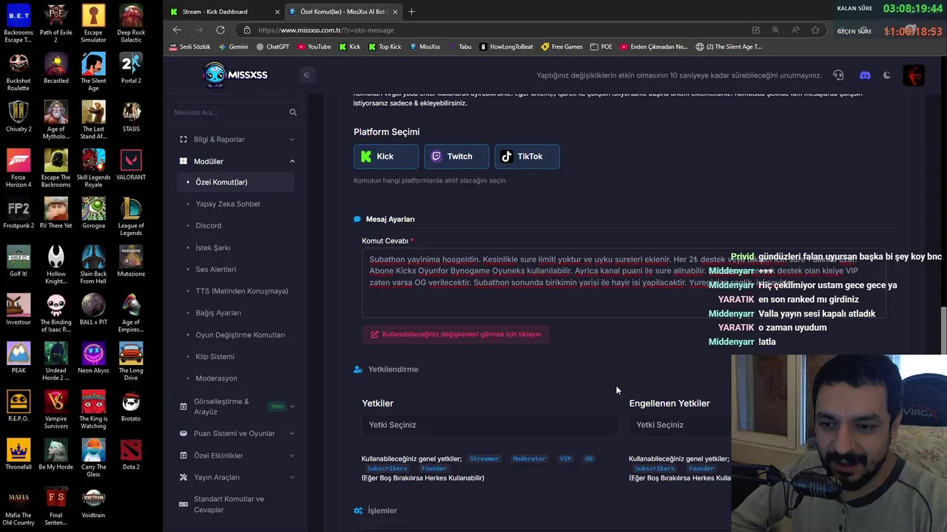Open the R.E.P.O. desktop icon
This screenshot has height=532, width=947.
[18, 406]
